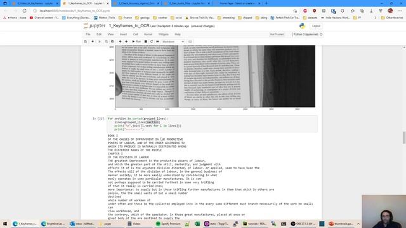
Task: Open the Other favorites folder
Action: [392, 18]
